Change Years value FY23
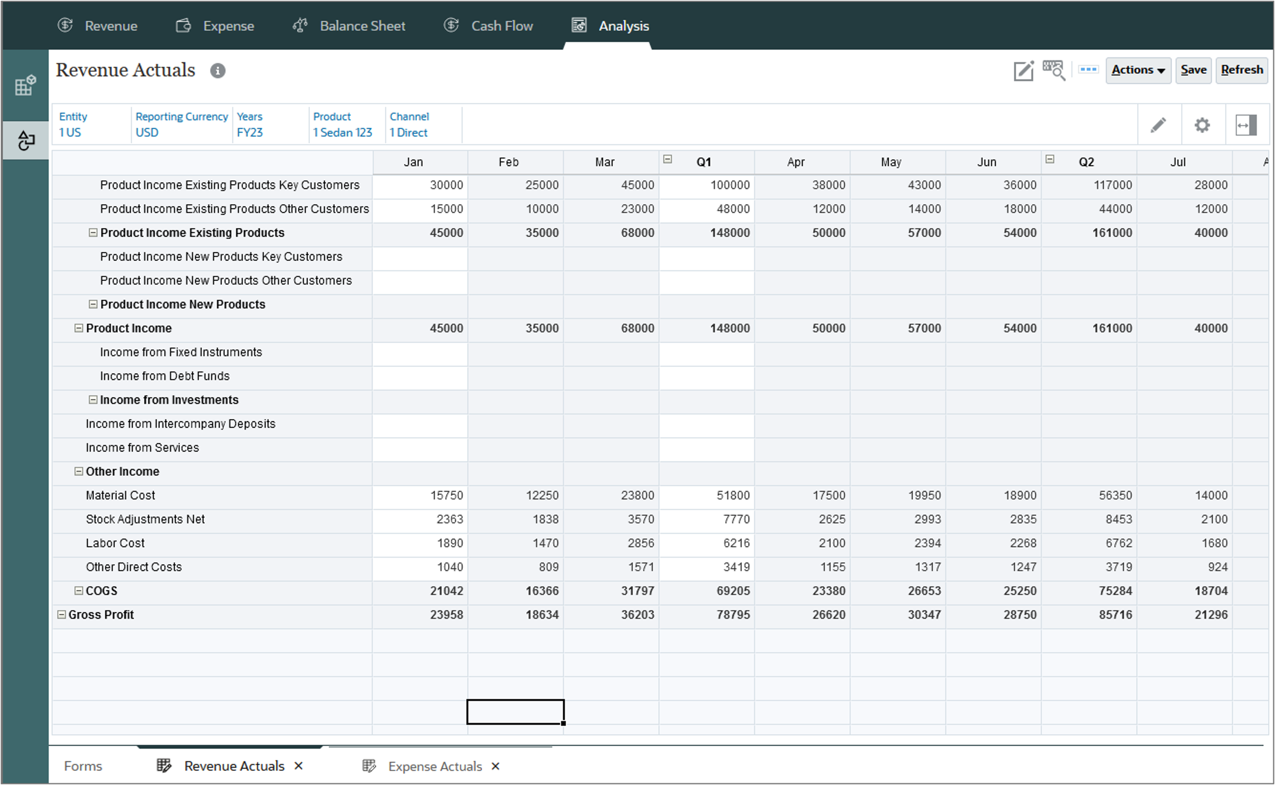The width and height of the screenshot is (1275, 785). (250, 132)
